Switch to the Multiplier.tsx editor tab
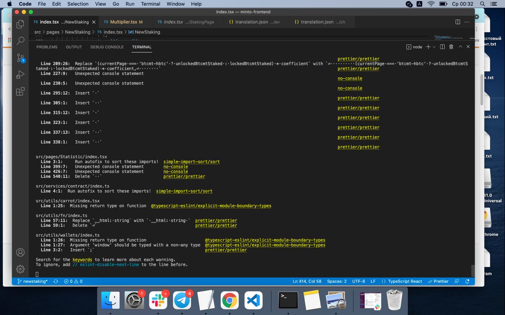The image size is (505, 315). click(123, 22)
